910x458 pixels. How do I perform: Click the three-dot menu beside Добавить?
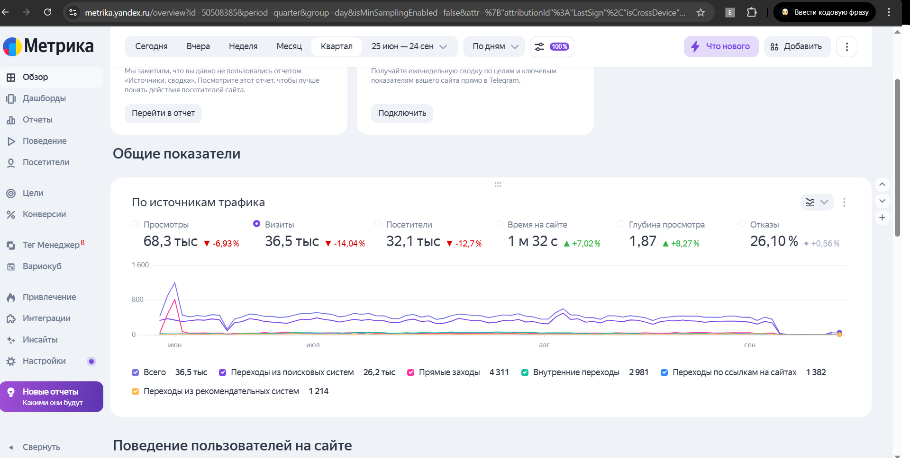pyautogui.click(x=846, y=47)
